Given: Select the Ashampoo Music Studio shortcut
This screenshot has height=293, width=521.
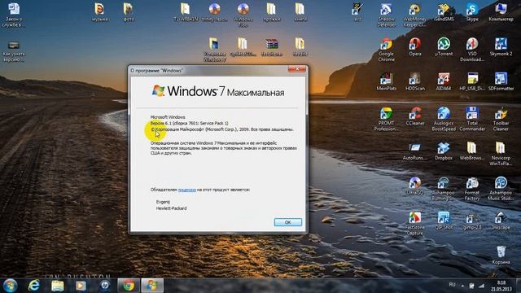Looking at the screenshot, I should pyautogui.click(x=501, y=189).
